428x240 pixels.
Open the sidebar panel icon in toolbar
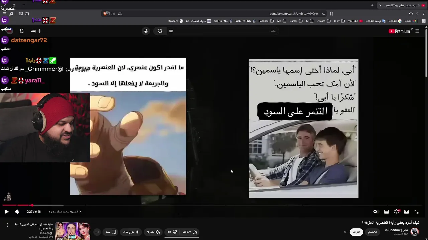21,14
